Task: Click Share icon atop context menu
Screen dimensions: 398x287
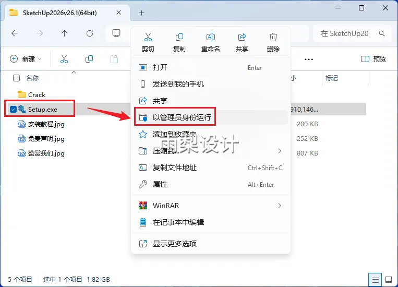Action: click(242, 38)
